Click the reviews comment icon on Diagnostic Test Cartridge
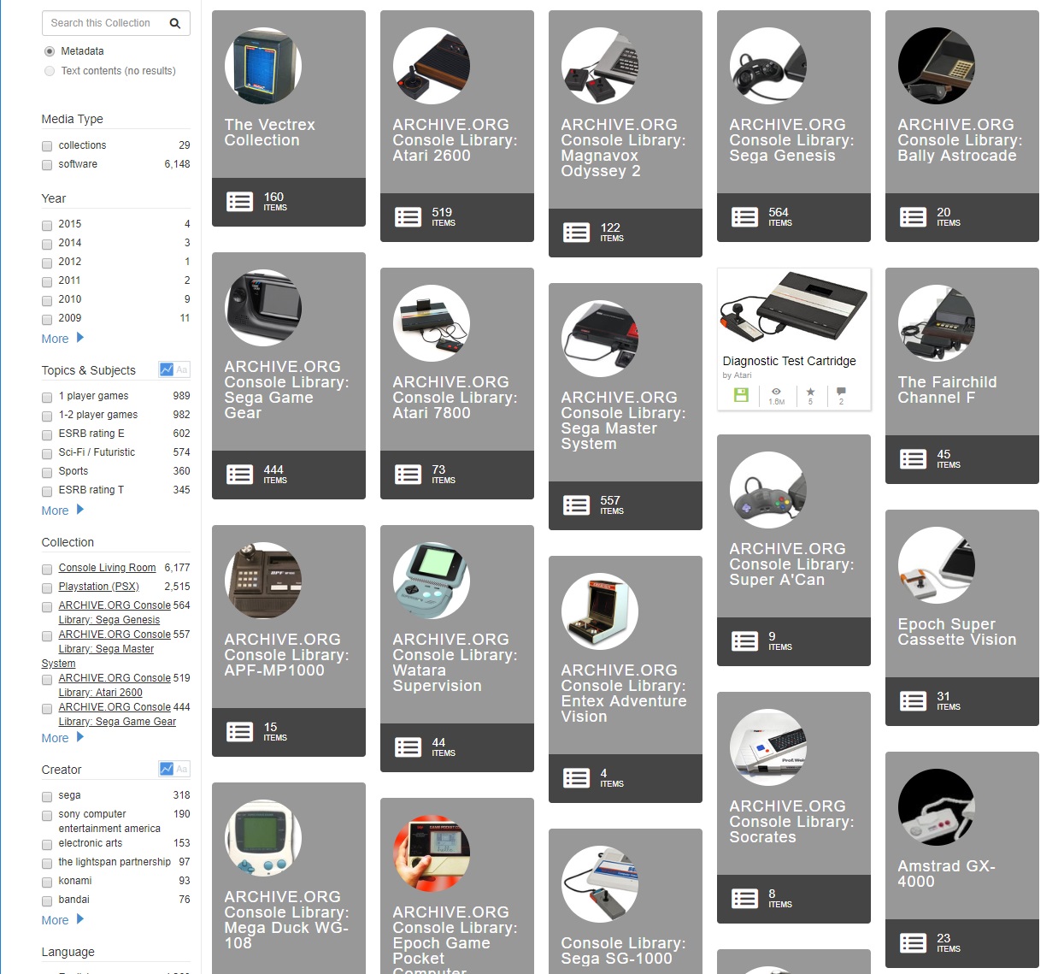This screenshot has width=1064, height=974. 841,392
